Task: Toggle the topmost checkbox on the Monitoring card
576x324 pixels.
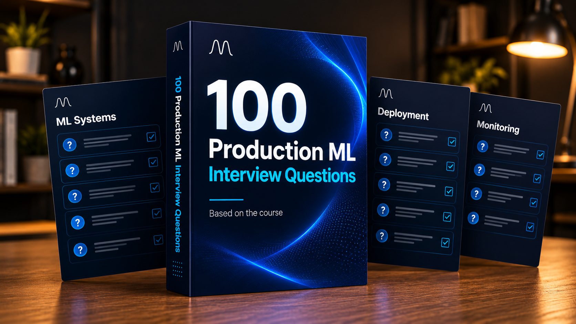Action: (541, 155)
